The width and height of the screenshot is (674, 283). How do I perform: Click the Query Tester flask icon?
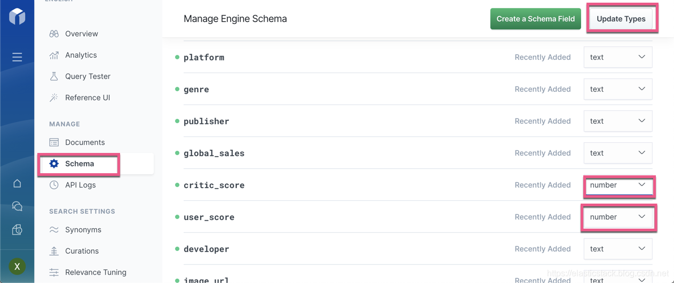point(54,76)
